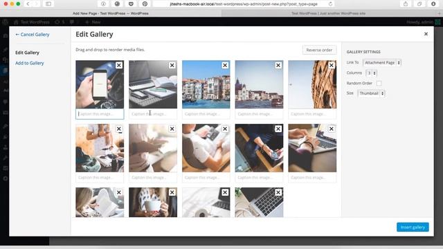Remove the laptop and notebook image
443x249 pixels.
click(172, 65)
